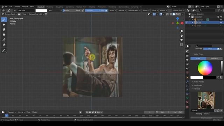Click the Playback button in timeline

click(x=12, y=112)
